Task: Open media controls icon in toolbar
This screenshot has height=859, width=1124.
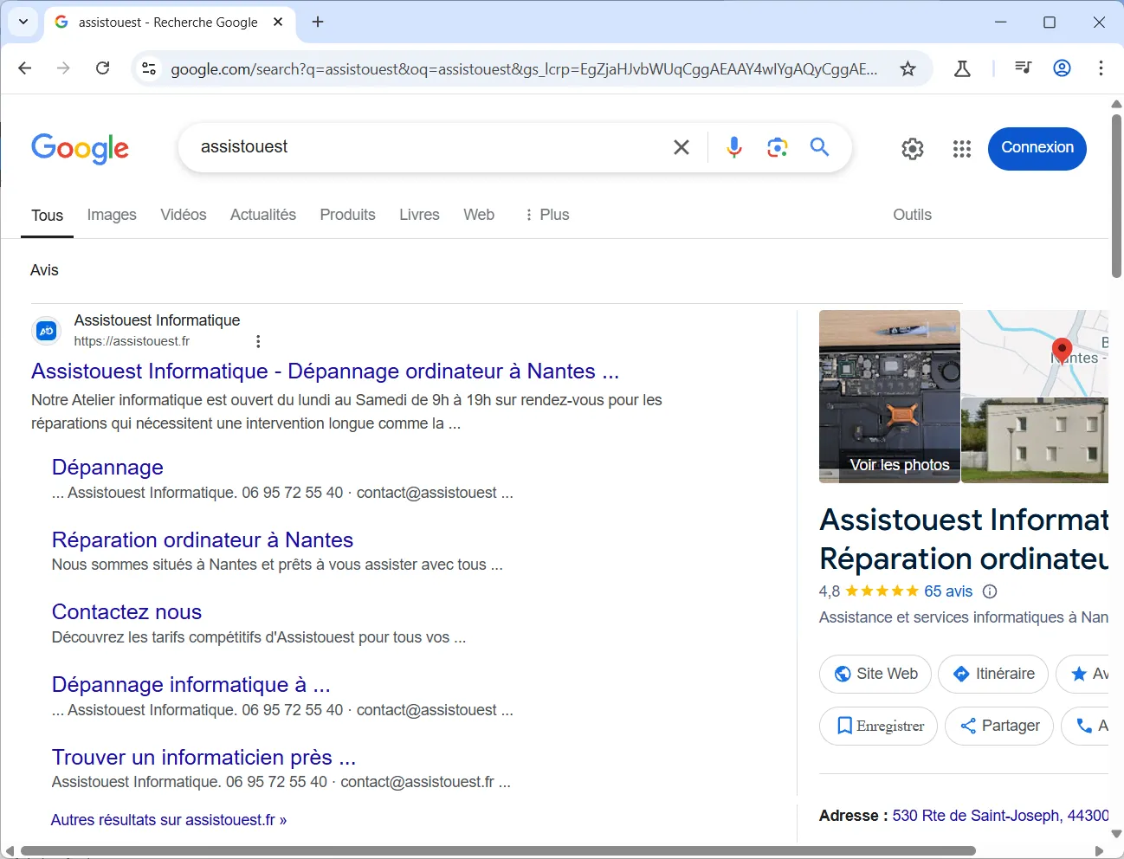Action: tap(1023, 68)
